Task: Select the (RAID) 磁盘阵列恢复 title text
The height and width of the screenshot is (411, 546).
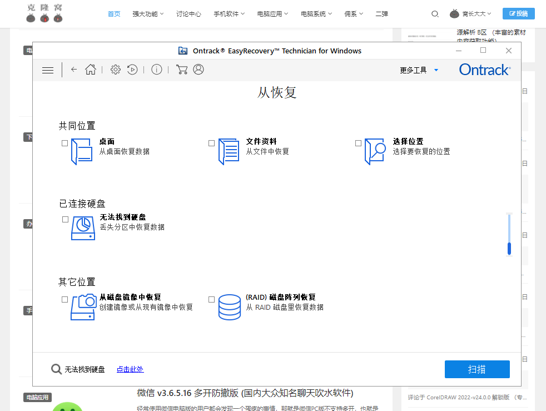Action: click(x=281, y=297)
